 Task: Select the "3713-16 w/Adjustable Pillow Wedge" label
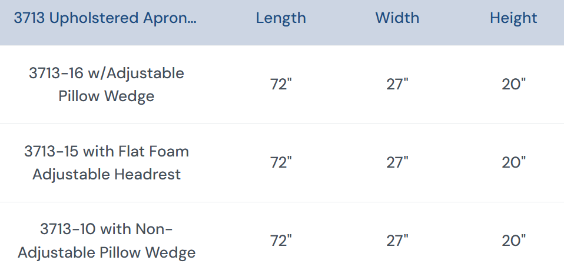coord(106,85)
